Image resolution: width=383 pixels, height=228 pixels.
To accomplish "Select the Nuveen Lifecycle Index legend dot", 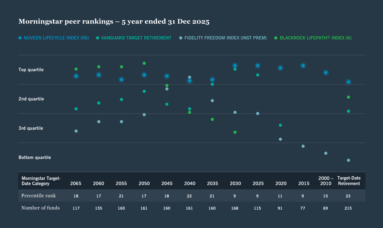I will pyautogui.click(x=20, y=38).
